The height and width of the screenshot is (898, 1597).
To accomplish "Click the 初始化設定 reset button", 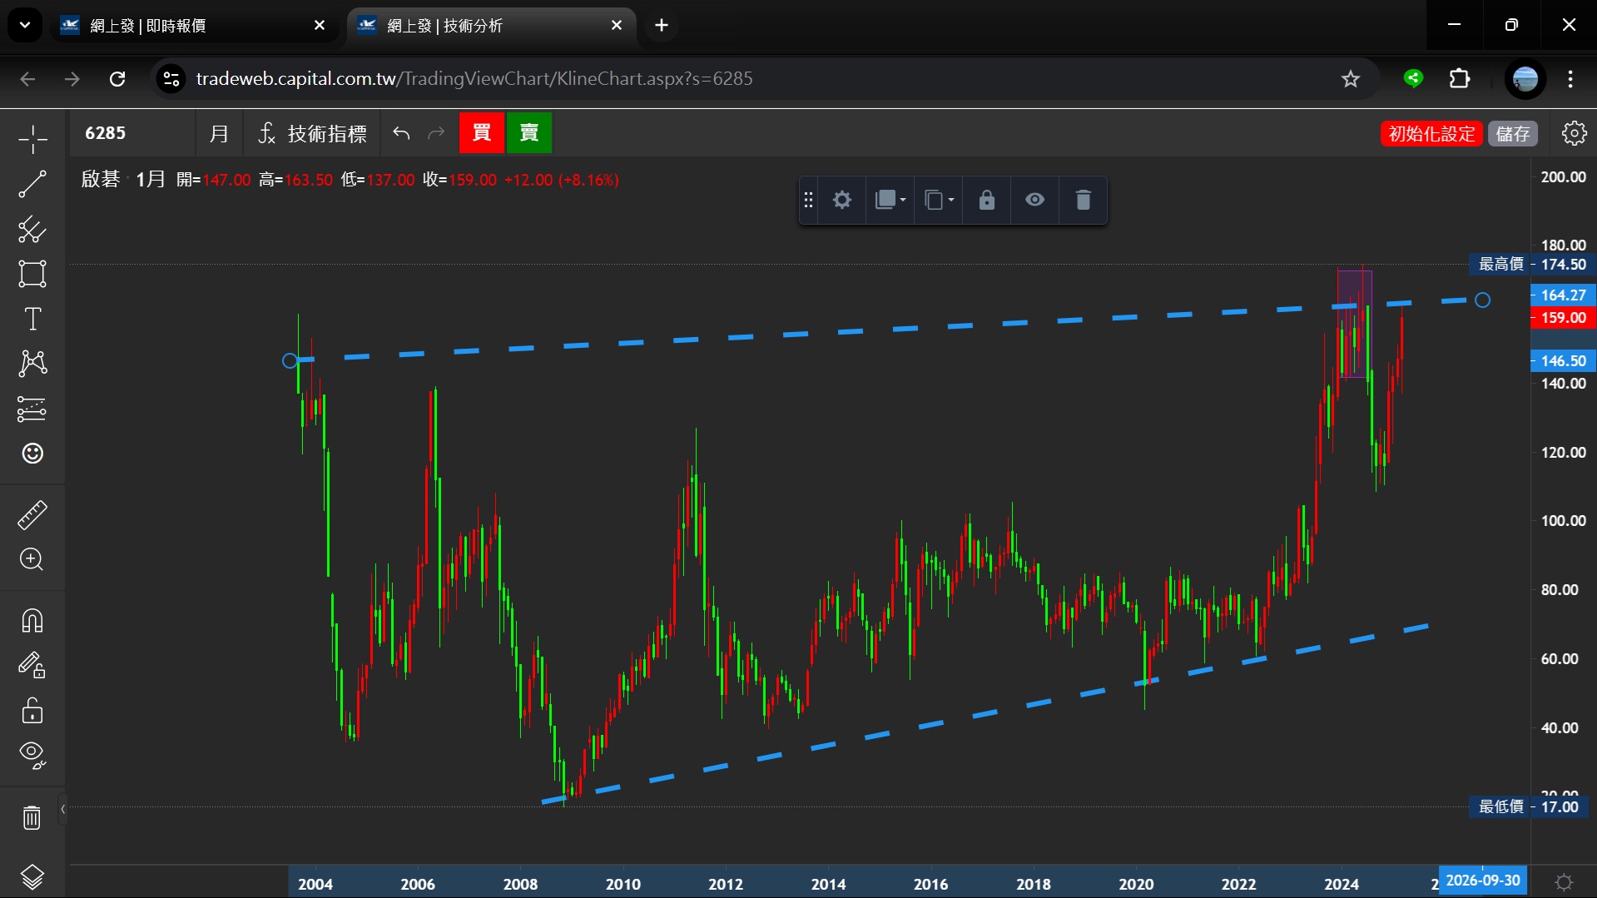I will (x=1431, y=133).
